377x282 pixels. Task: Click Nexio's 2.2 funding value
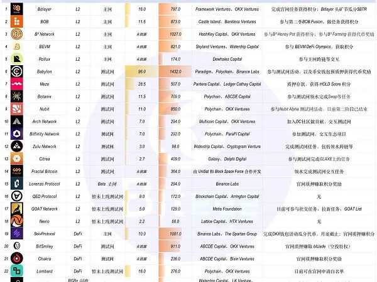[x=142, y=221]
